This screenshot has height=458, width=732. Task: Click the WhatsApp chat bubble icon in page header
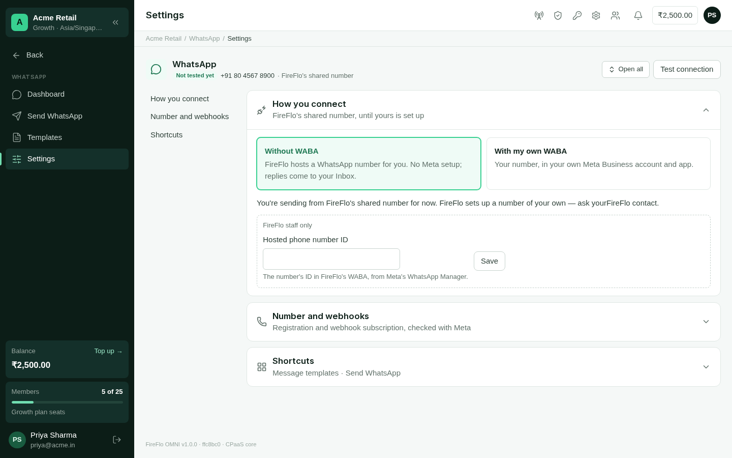click(x=156, y=69)
